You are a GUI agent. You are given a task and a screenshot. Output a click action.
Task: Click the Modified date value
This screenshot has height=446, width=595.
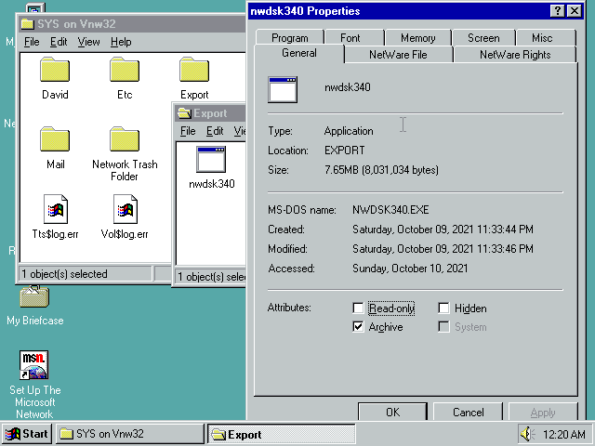click(x=443, y=248)
